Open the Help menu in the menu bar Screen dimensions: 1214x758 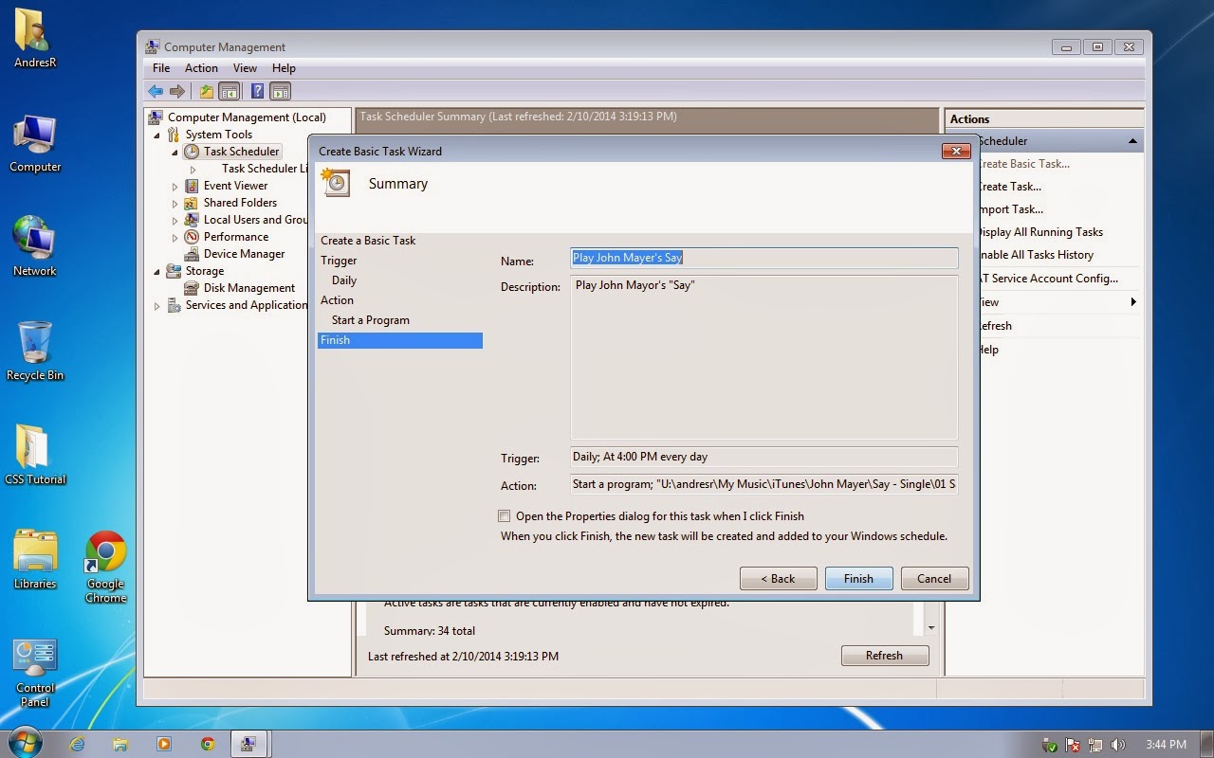(284, 68)
